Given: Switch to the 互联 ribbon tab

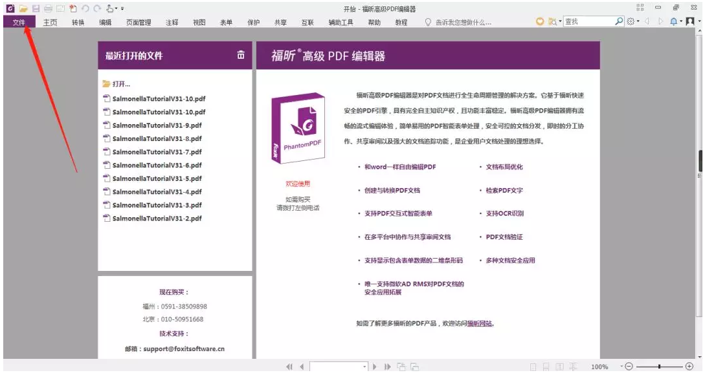Looking at the screenshot, I should point(308,22).
